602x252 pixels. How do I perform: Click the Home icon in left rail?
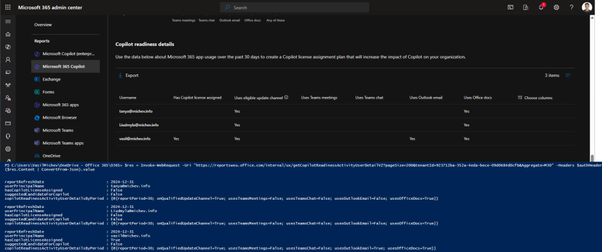click(8, 33)
